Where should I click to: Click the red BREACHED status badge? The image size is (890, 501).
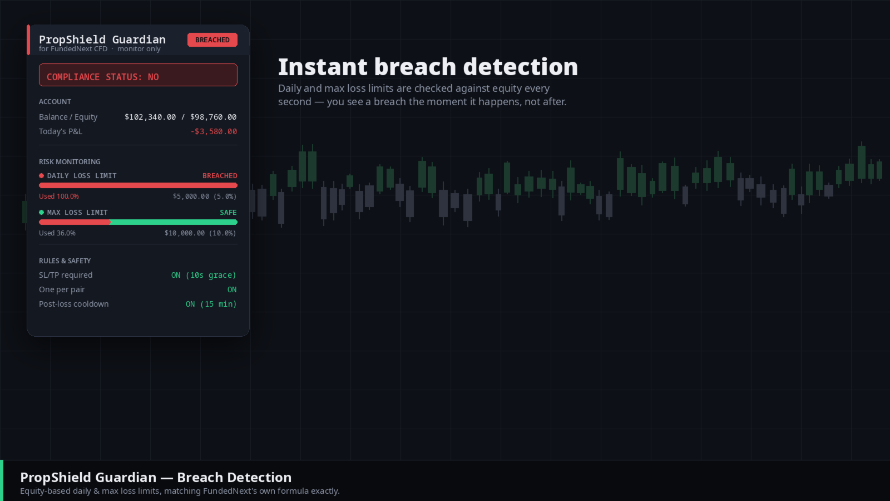click(212, 40)
